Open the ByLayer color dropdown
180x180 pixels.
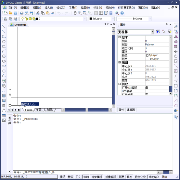113,19
